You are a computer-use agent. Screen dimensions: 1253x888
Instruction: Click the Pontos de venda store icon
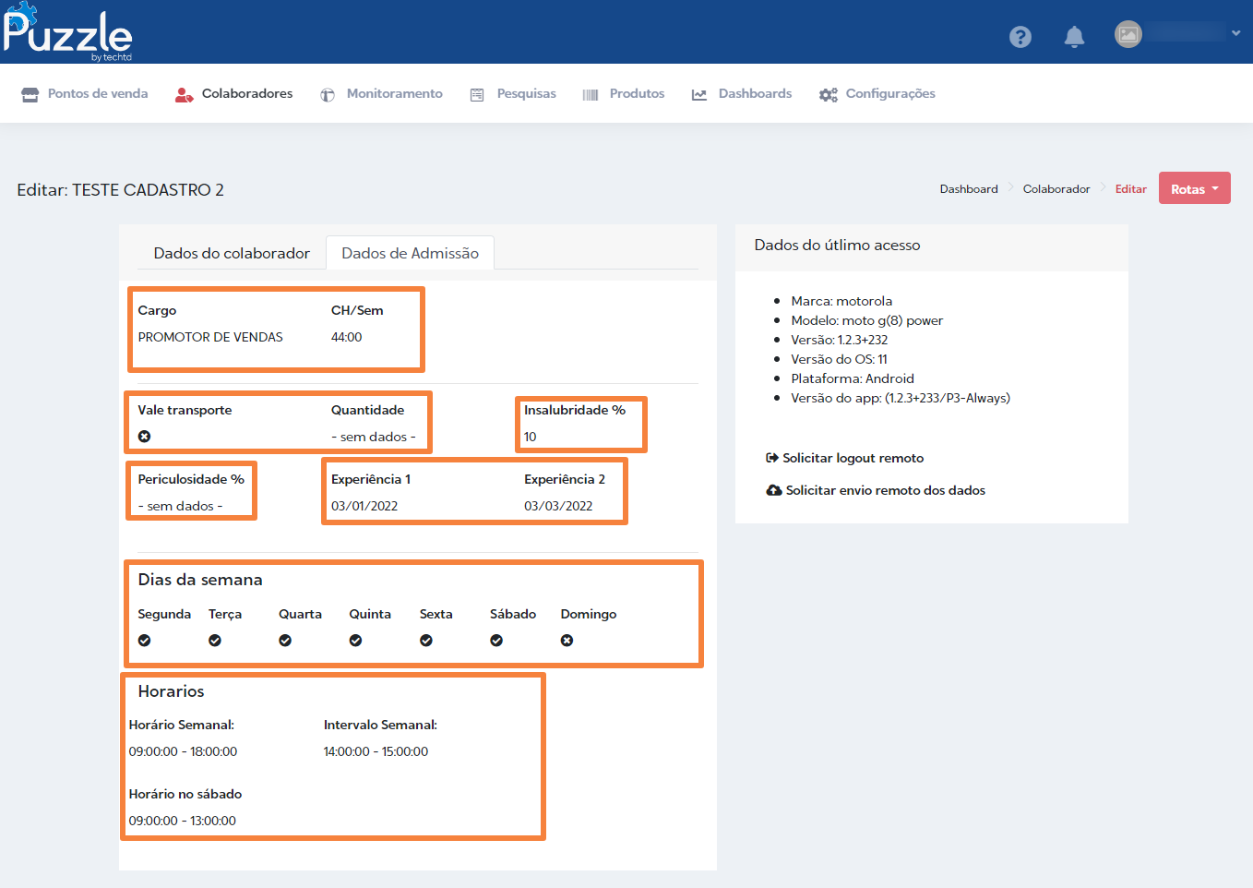click(x=30, y=94)
